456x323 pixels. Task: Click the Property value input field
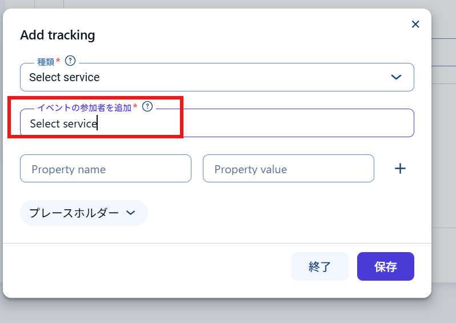coord(289,169)
